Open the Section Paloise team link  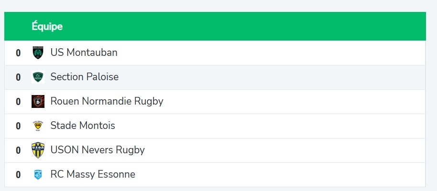84,77
